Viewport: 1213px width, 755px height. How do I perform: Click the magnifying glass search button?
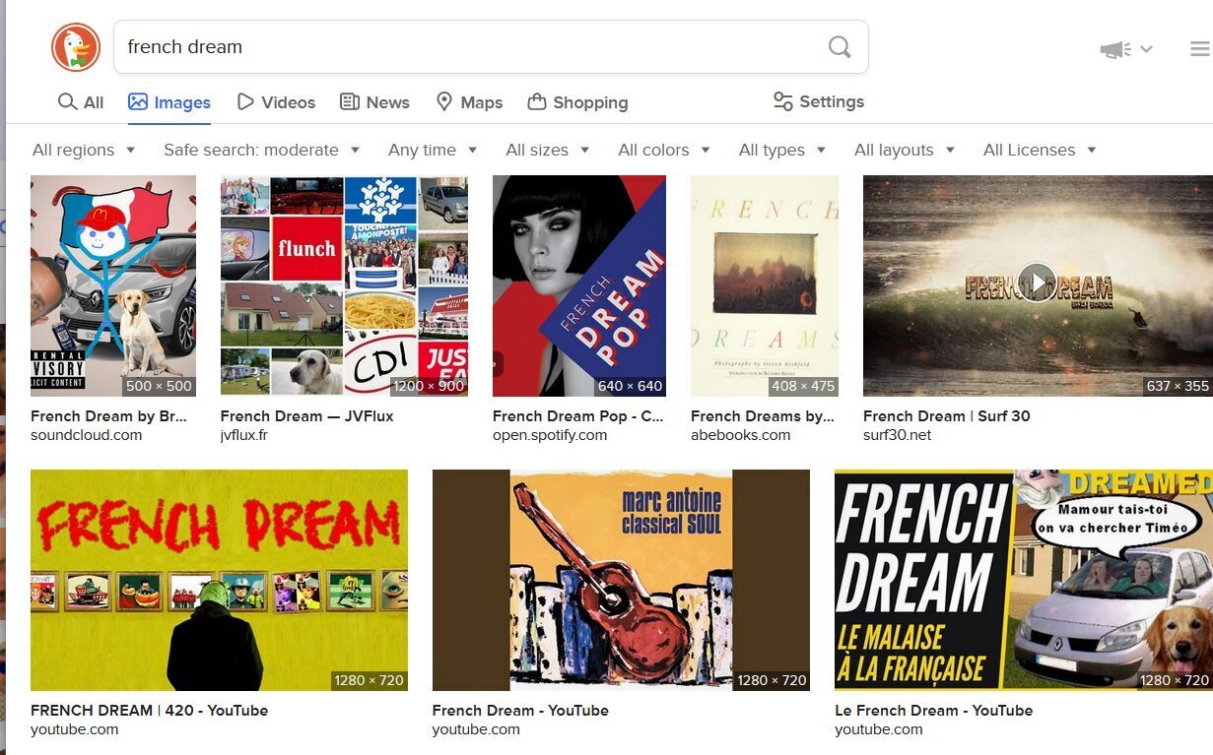[840, 46]
